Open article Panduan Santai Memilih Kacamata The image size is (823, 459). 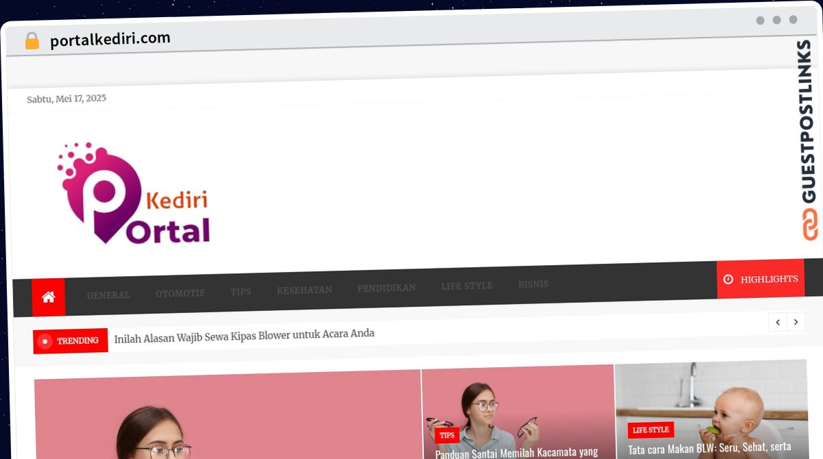click(x=516, y=452)
